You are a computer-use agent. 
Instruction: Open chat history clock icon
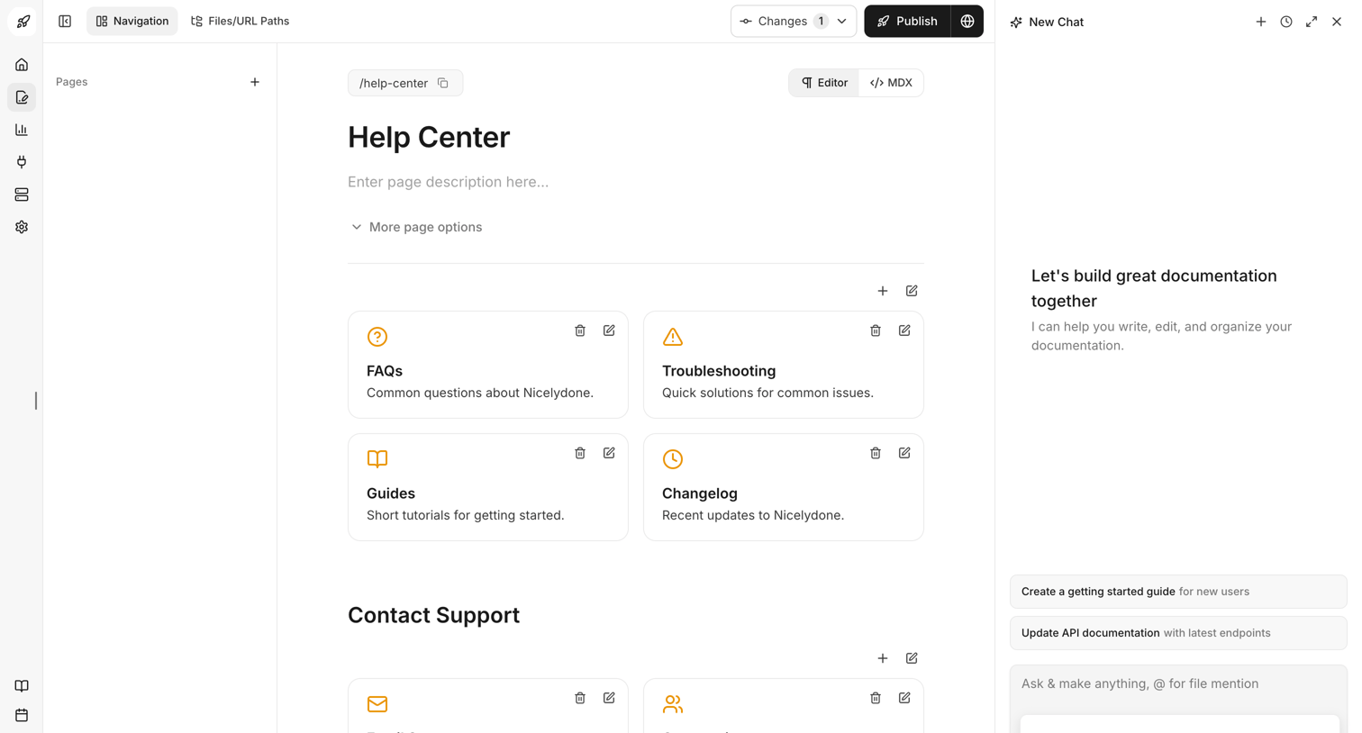1286,22
